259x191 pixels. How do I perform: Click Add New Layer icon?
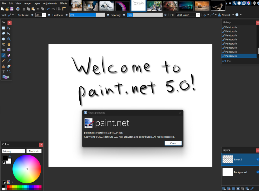(224, 189)
